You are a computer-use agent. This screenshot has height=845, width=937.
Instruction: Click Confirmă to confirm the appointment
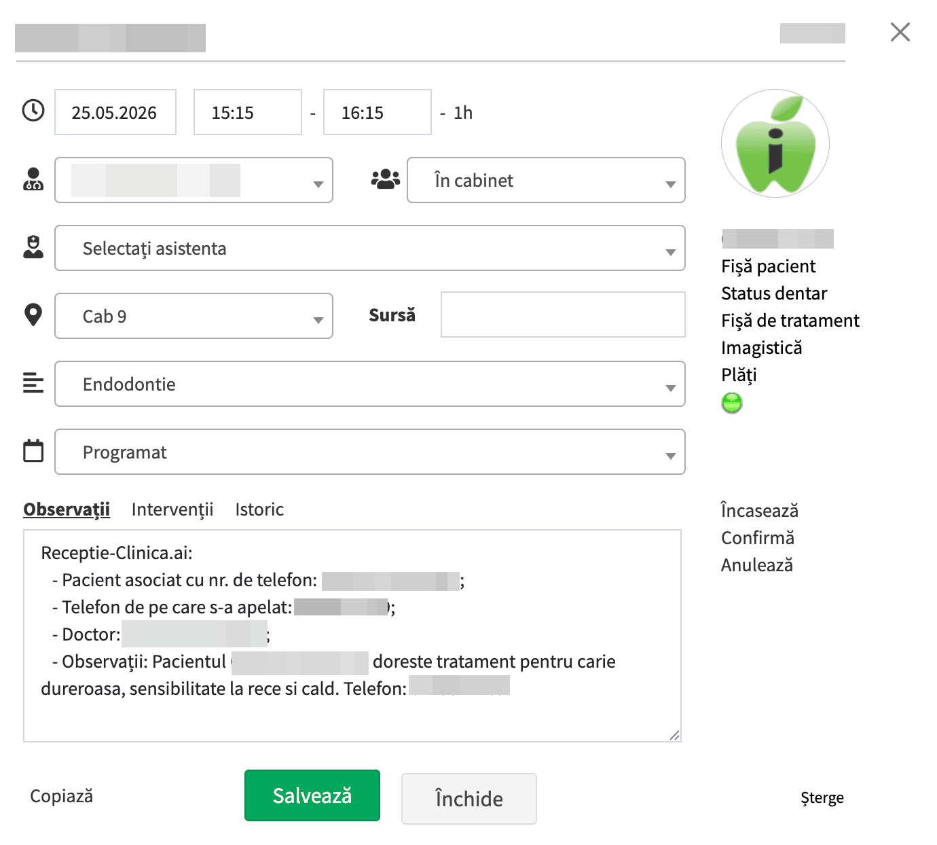click(x=756, y=537)
